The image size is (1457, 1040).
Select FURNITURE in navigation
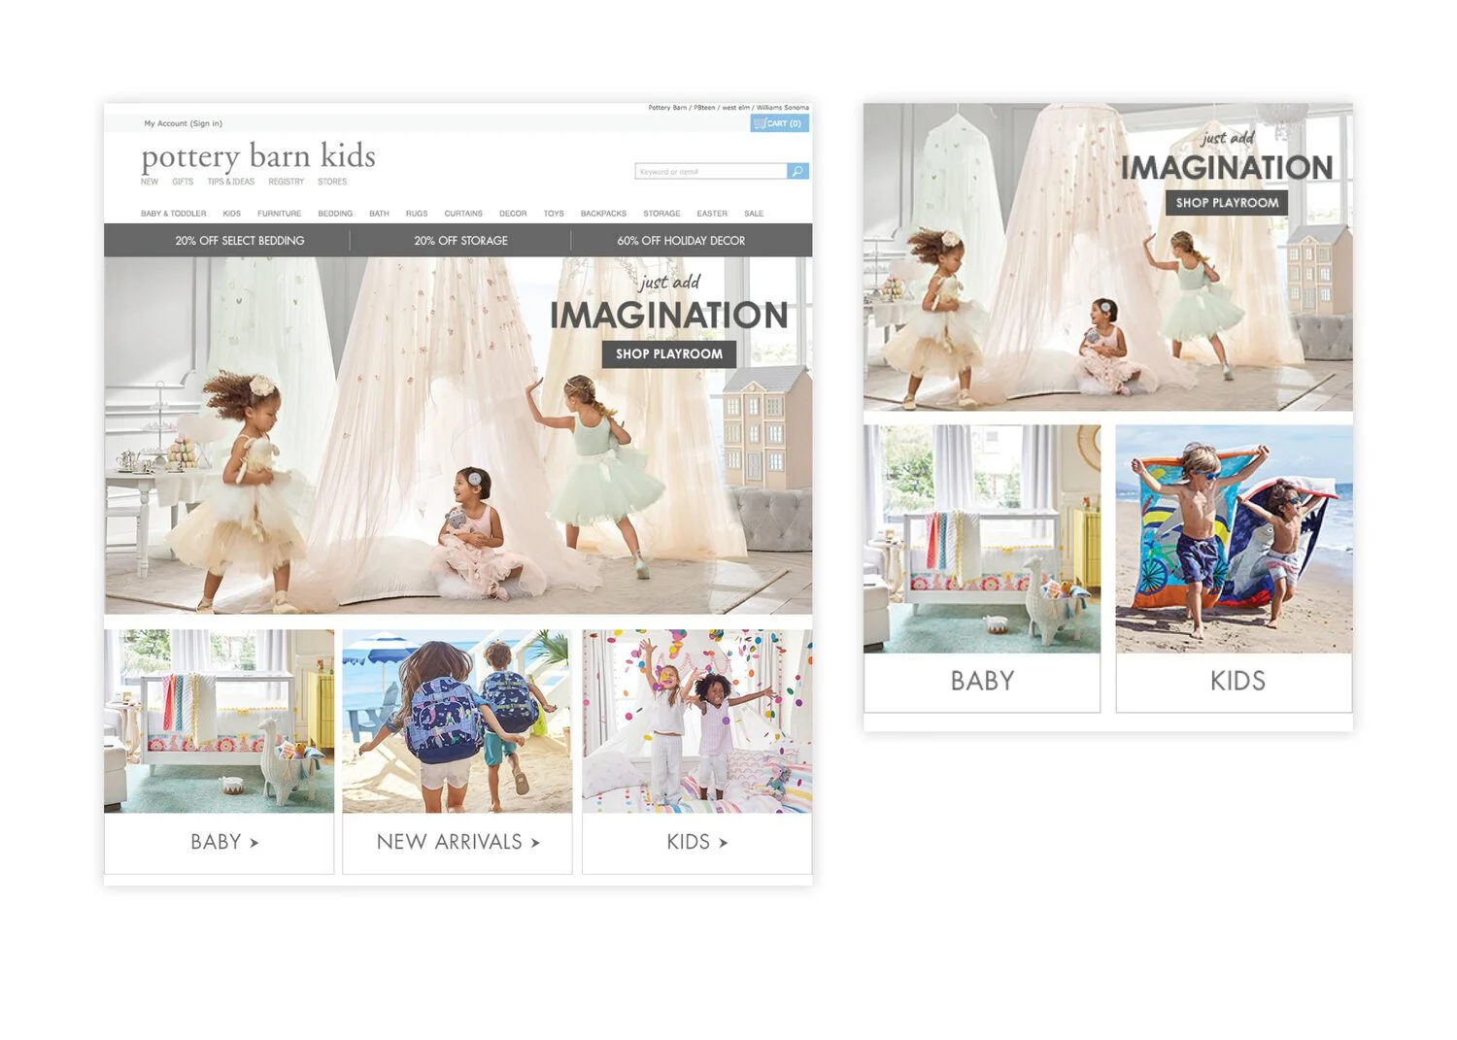[279, 214]
